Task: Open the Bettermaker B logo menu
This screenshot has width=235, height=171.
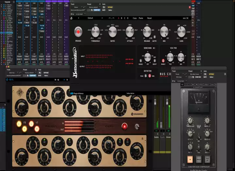Action: click(x=71, y=18)
